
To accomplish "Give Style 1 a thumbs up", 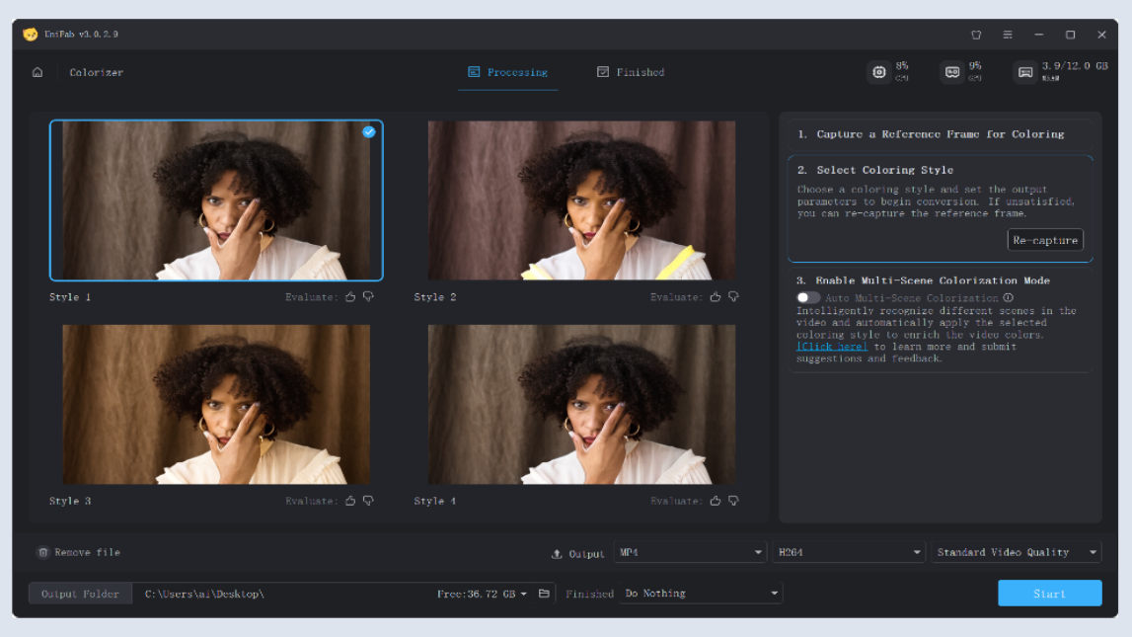I will pos(350,296).
